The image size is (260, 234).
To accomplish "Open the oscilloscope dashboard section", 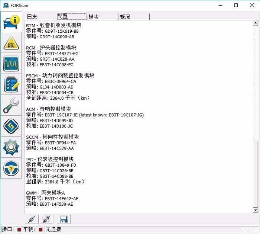I will (11, 64).
